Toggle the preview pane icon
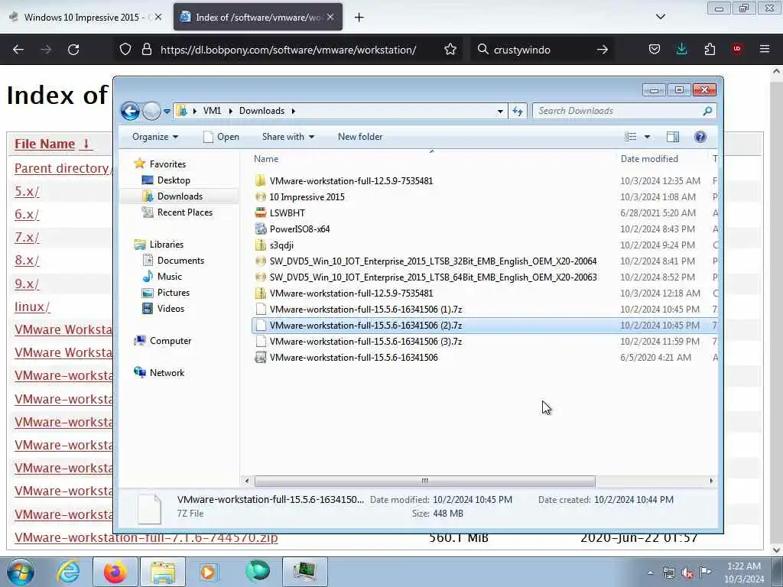The image size is (783, 587). (673, 137)
